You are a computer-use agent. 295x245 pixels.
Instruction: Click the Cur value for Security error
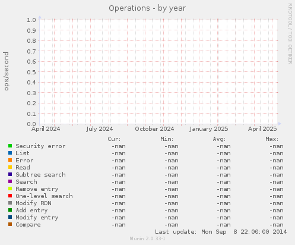[x=119, y=146]
